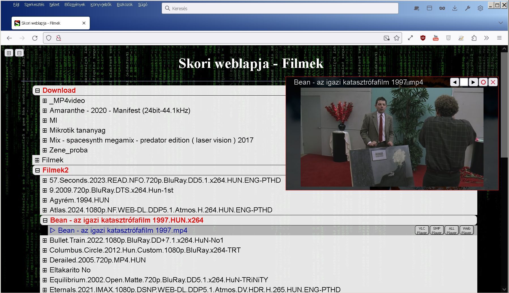Open the Web Player button
The width and height of the screenshot is (509, 293).
466,230
